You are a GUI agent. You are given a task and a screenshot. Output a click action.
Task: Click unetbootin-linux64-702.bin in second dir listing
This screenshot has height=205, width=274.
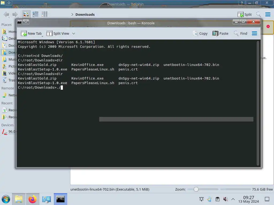[x=191, y=78]
